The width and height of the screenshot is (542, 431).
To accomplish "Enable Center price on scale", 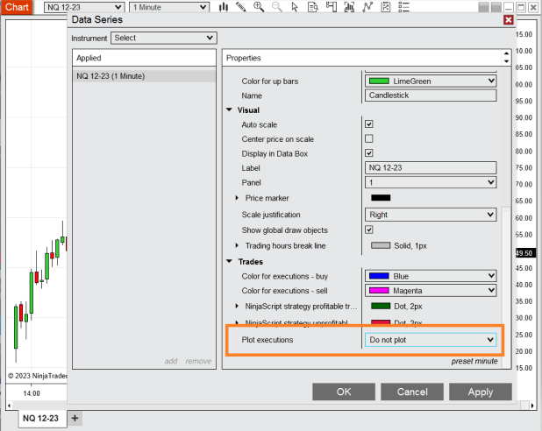I will click(369, 138).
